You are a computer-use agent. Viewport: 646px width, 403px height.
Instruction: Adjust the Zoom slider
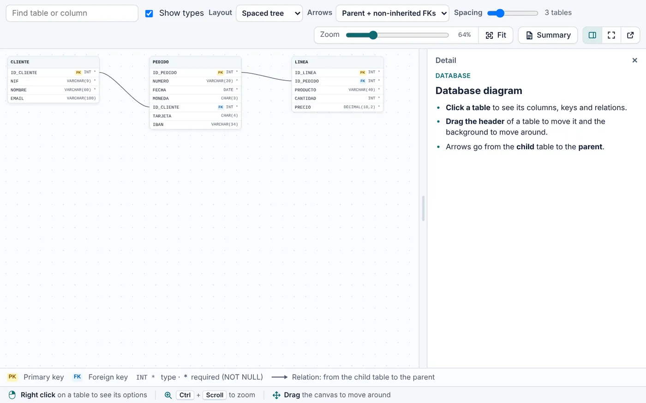click(x=397, y=35)
